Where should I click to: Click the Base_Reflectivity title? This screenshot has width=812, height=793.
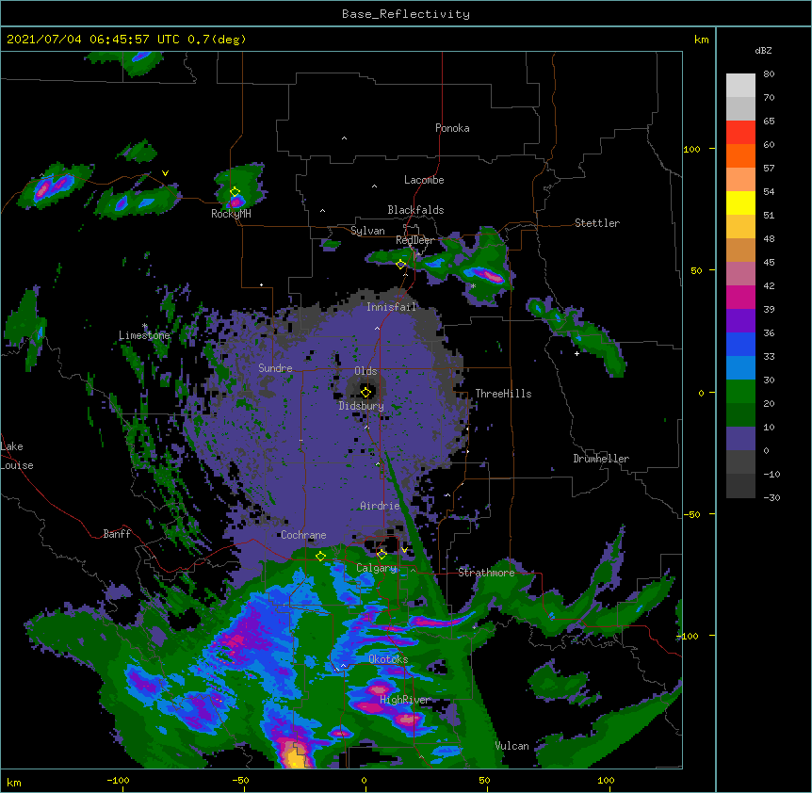pyautogui.click(x=406, y=14)
